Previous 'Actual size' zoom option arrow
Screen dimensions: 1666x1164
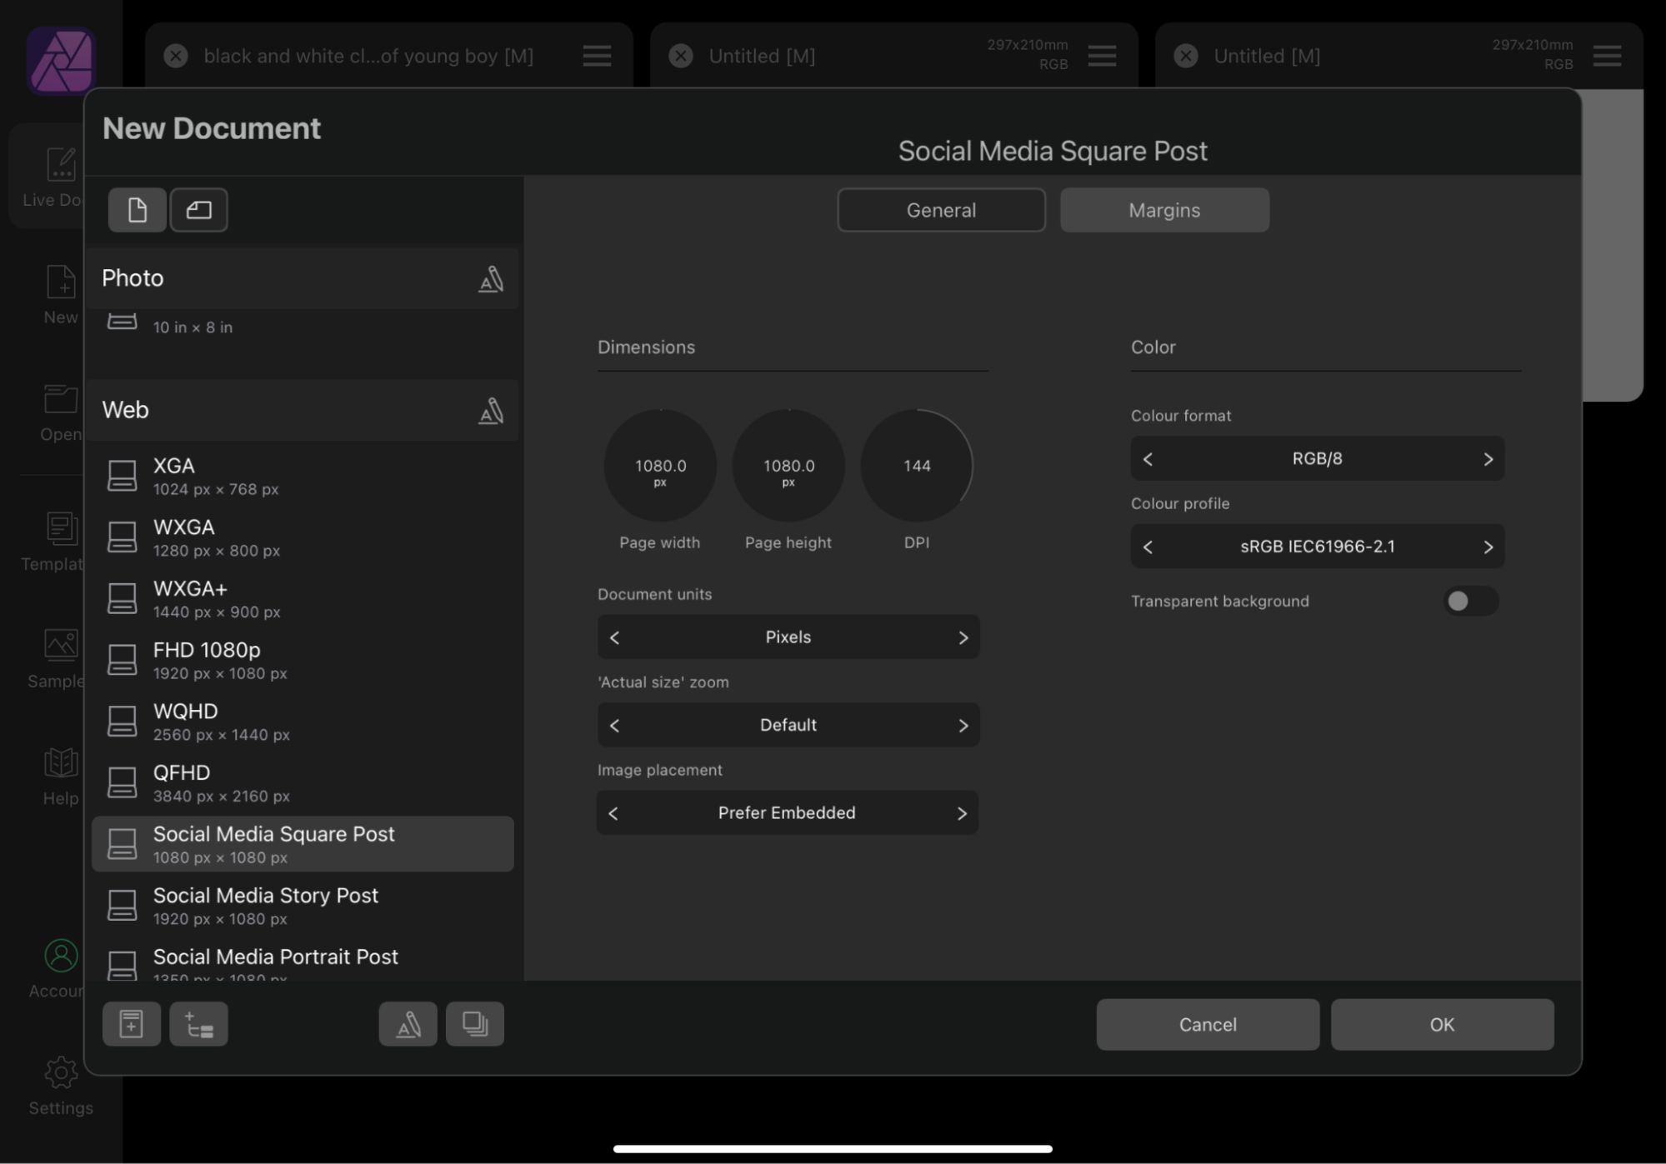tap(615, 726)
